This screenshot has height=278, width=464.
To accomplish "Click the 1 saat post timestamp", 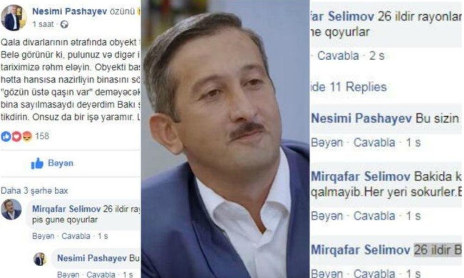I will tap(43, 25).
